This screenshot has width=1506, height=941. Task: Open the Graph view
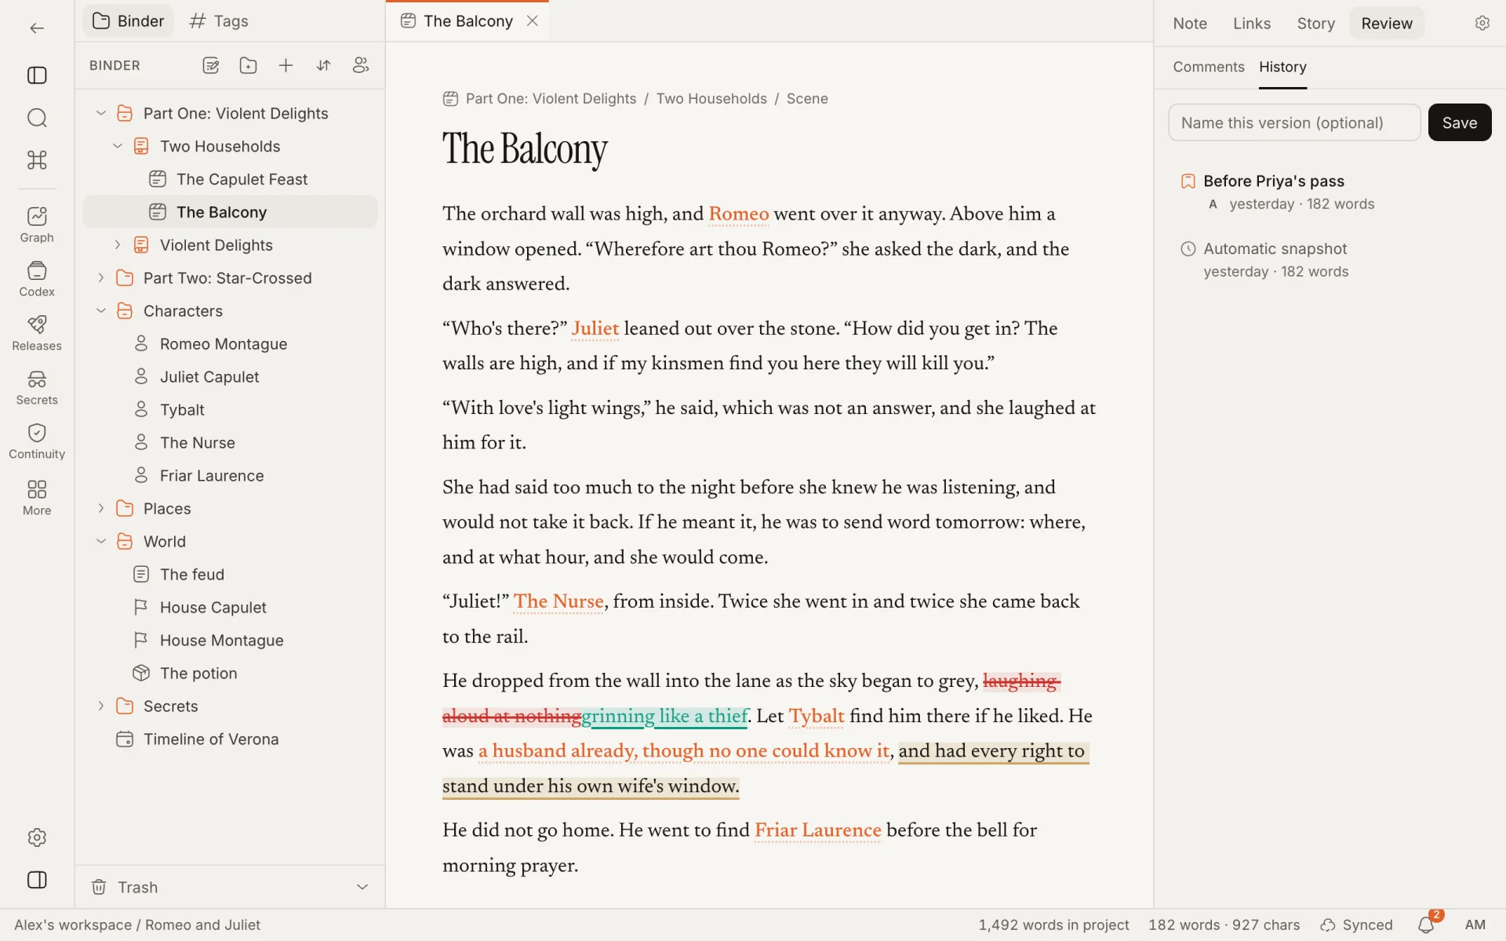point(37,225)
